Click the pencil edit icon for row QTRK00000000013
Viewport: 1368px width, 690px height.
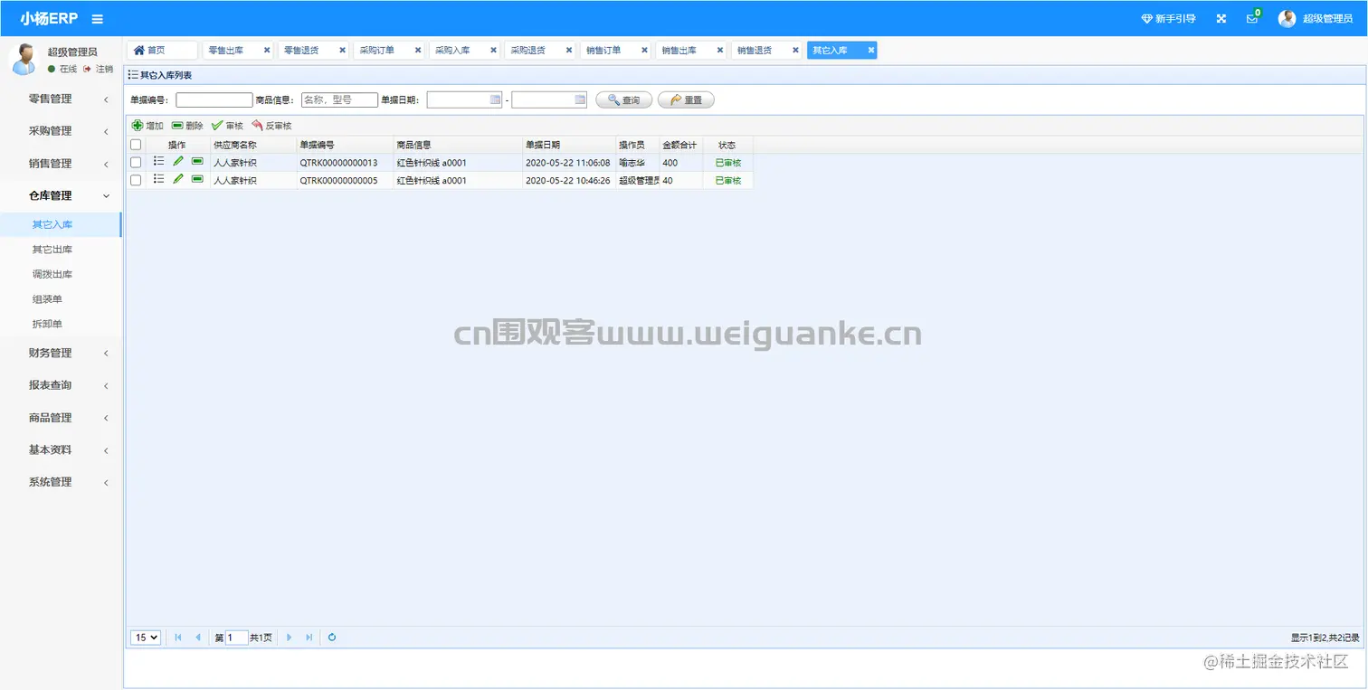(178, 161)
